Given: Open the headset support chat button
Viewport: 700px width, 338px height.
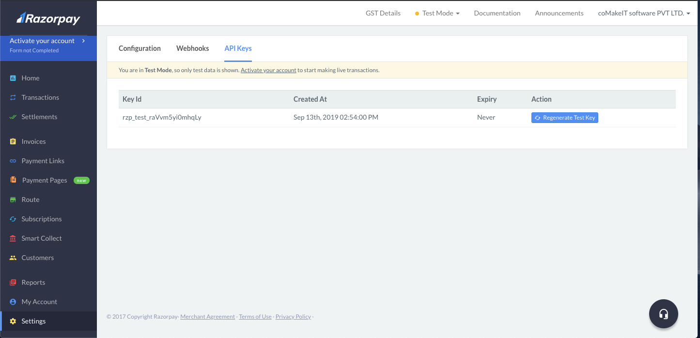Looking at the screenshot, I should coord(663,314).
